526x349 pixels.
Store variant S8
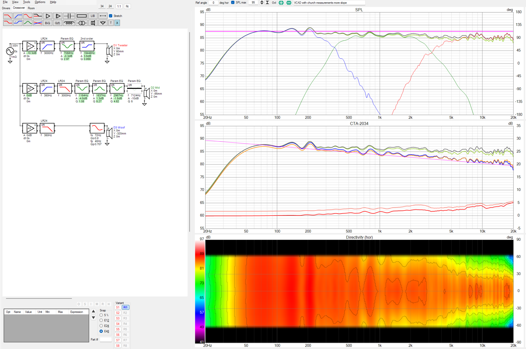[118, 346]
